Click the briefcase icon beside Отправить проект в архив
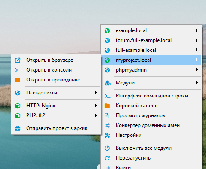206x169 pixels. (18, 128)
